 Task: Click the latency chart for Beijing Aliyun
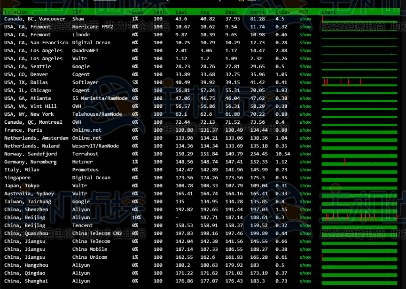(359, 217)
